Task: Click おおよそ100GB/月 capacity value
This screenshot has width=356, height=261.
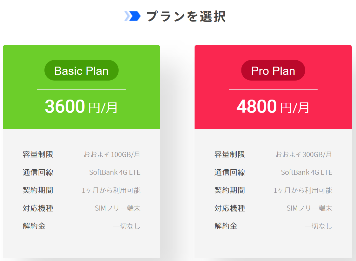Action: [112, 154]
